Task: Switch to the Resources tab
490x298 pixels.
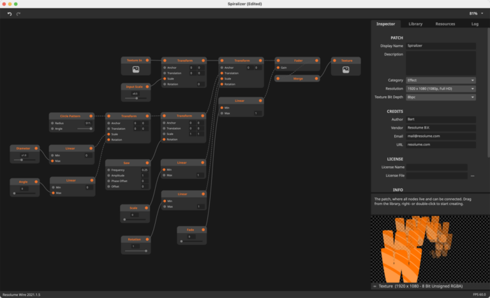Action: pyautogui.click(x=445, y=24)
